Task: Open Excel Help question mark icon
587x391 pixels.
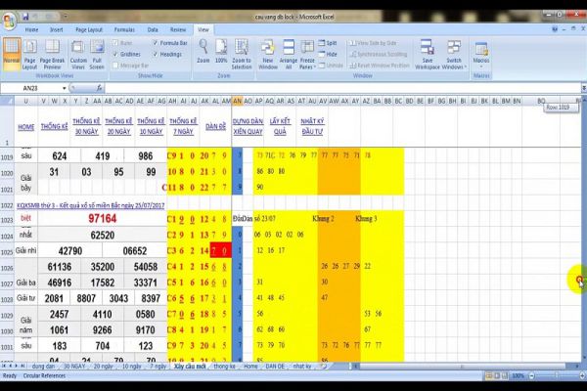Action: coord(555,29)
